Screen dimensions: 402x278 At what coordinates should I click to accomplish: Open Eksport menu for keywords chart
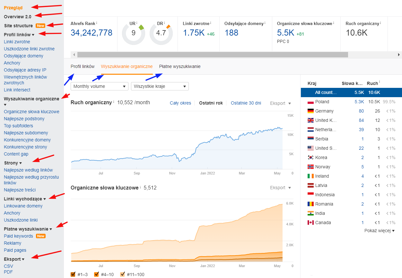tap(280, 188)
